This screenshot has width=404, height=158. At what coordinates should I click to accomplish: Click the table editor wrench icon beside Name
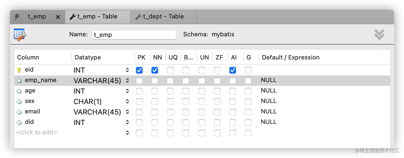coord(20,35)
